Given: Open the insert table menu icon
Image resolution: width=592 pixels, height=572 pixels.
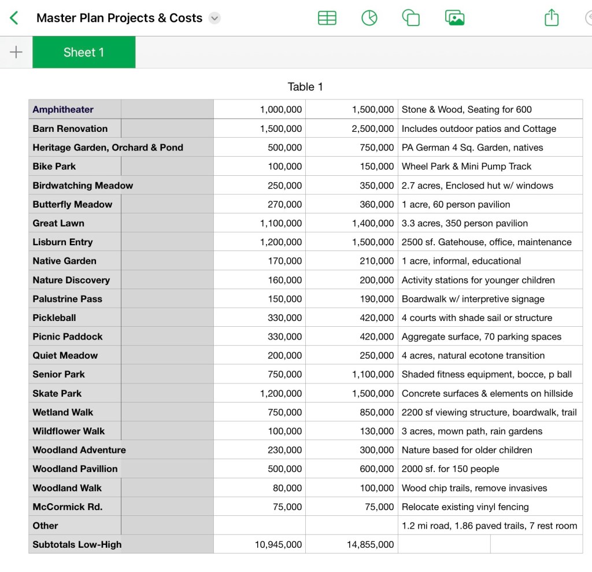Looking at the screenshot, I should 327,18.
